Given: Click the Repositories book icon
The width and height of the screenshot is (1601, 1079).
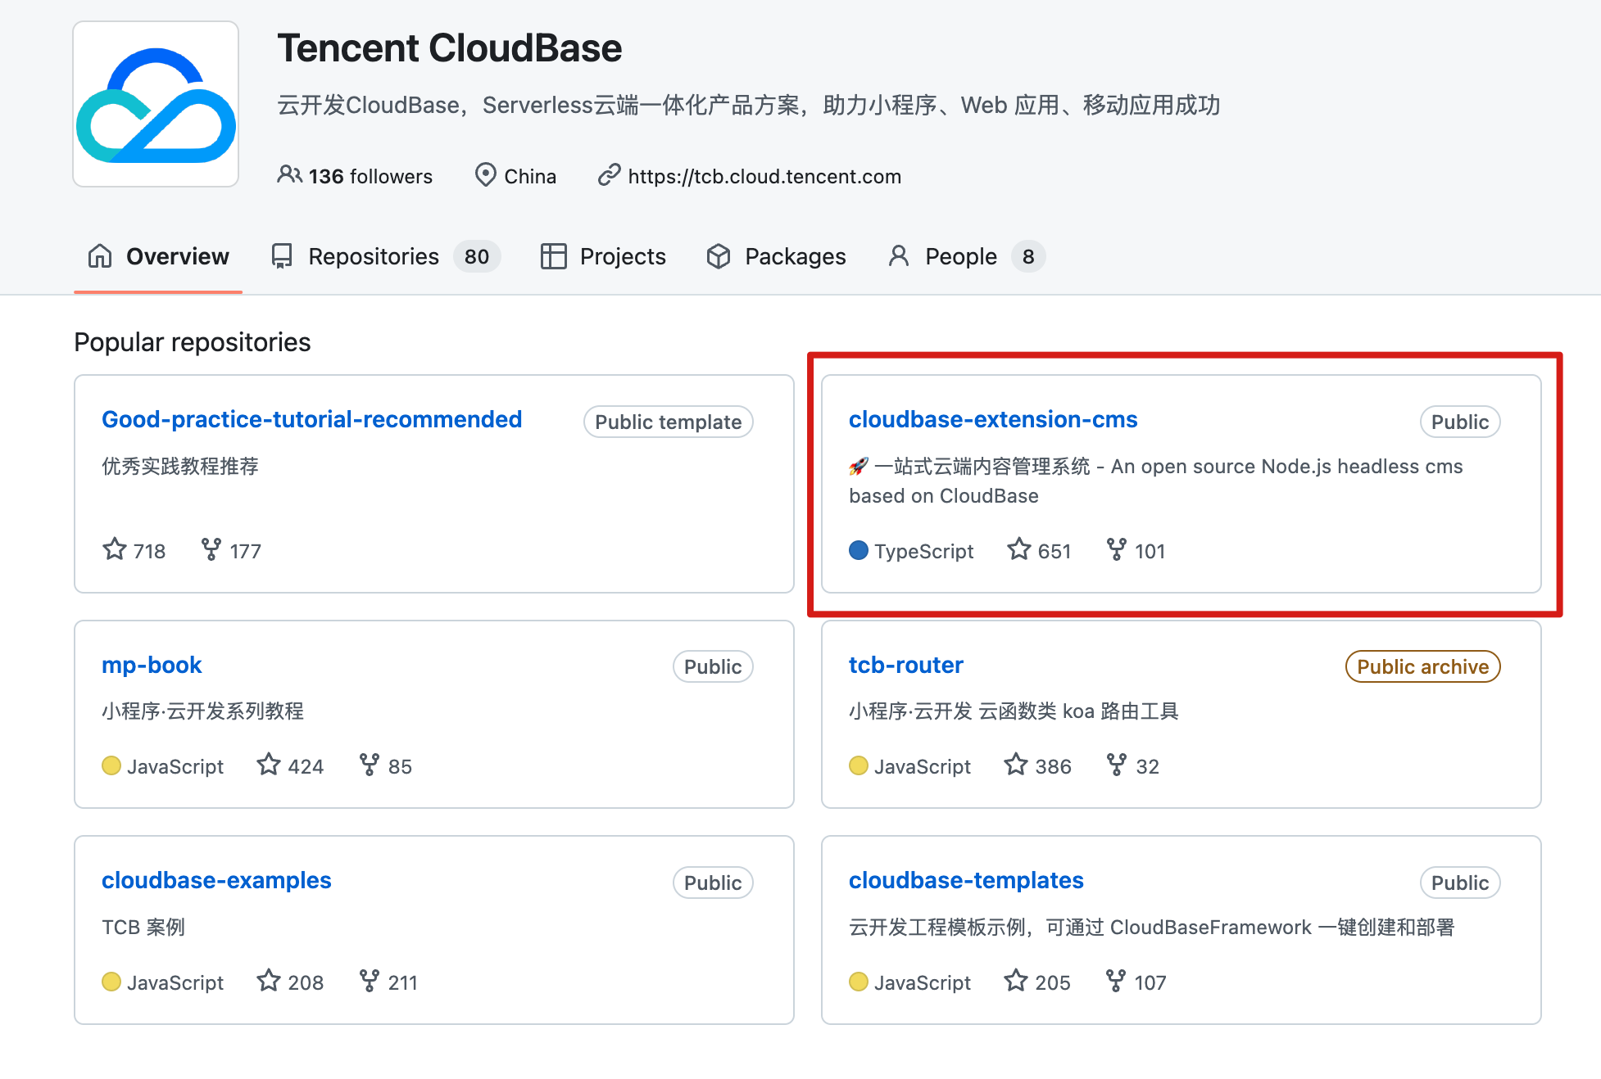Looking at the screenshot, I should tap(282, 256).
